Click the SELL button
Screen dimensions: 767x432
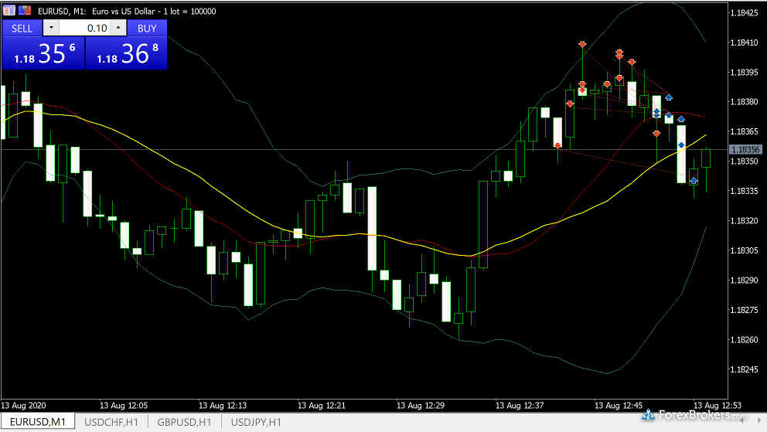[22, 28]
